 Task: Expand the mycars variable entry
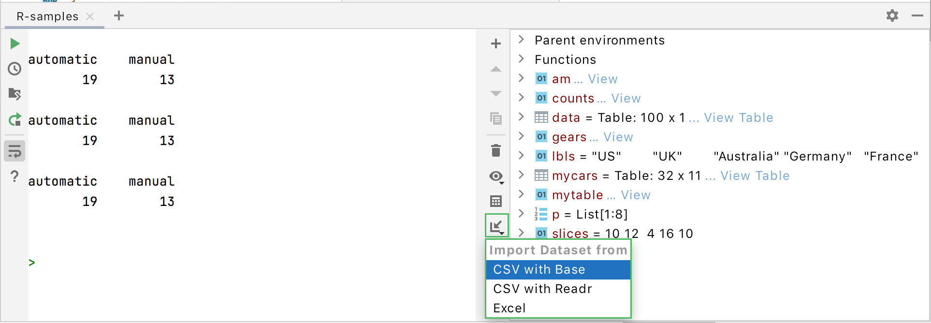point(521,175)
